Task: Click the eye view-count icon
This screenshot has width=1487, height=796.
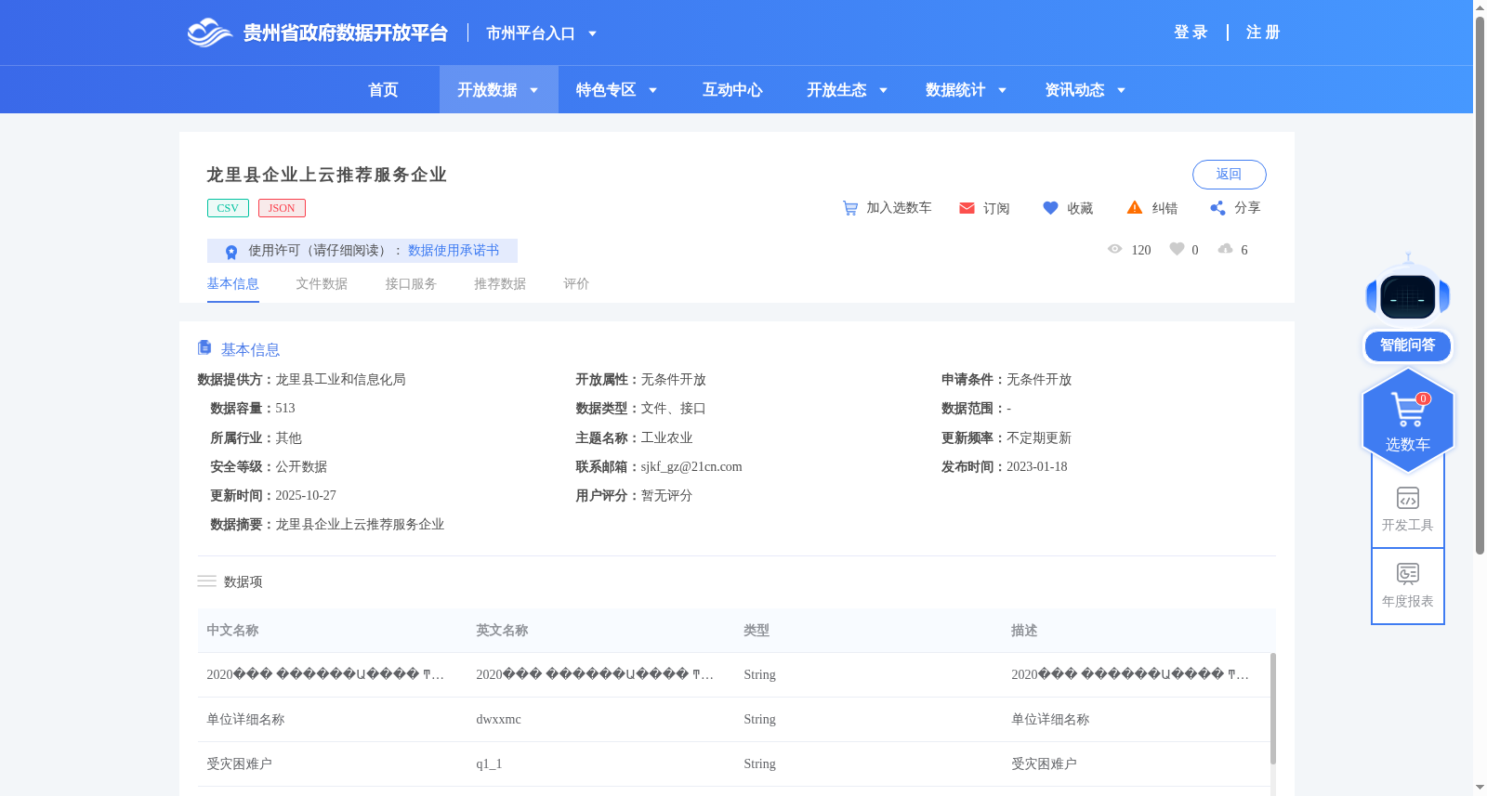Action: pyautogui.click(x=1115, y=249)
